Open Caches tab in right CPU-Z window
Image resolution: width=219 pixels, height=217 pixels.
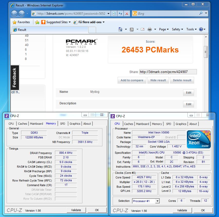click(x=128, y=124)
